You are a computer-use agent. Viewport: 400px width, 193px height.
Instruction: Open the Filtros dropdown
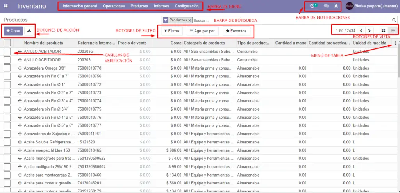click(172, 31)
